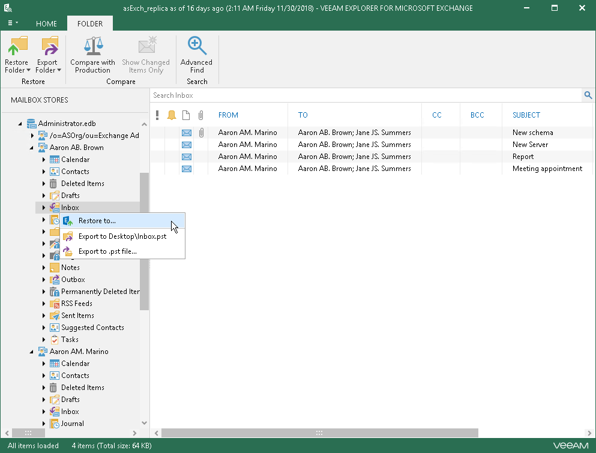This screenshot has height=453, width=596.
Task: Sort messages by FROM column
Action: point(228,115)
